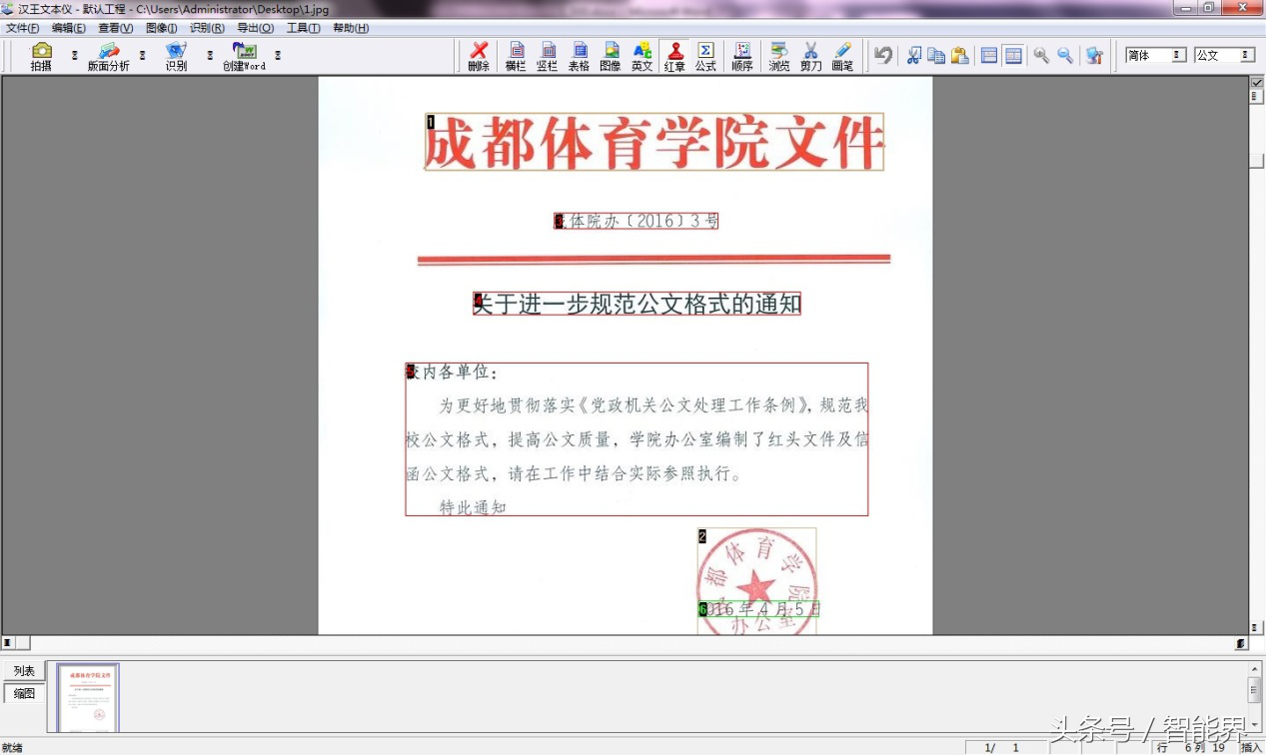Select the 画笔 pen tool
The image size is (1266, 755).
tap(842, 56)
